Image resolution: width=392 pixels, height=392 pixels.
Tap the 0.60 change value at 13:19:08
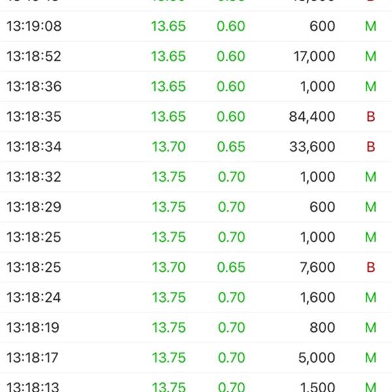tap(231, 26)
